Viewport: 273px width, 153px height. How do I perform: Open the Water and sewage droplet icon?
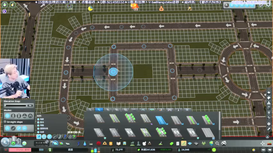tap(85, 143)
